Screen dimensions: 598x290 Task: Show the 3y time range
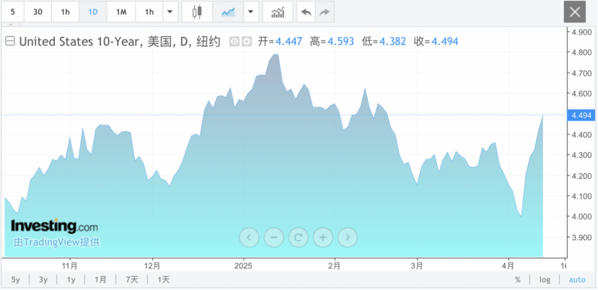43,280
